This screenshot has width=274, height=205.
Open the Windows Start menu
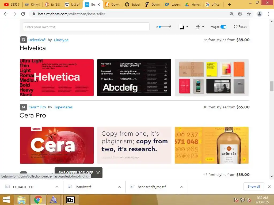point(6,200)
